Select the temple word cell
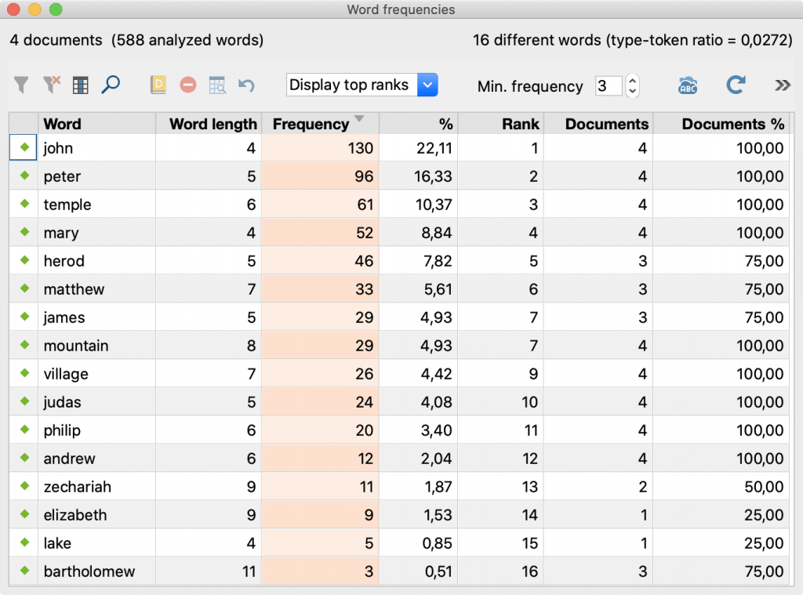The width and height of the screenshot is (803, 595). click(x=67, y=205)
